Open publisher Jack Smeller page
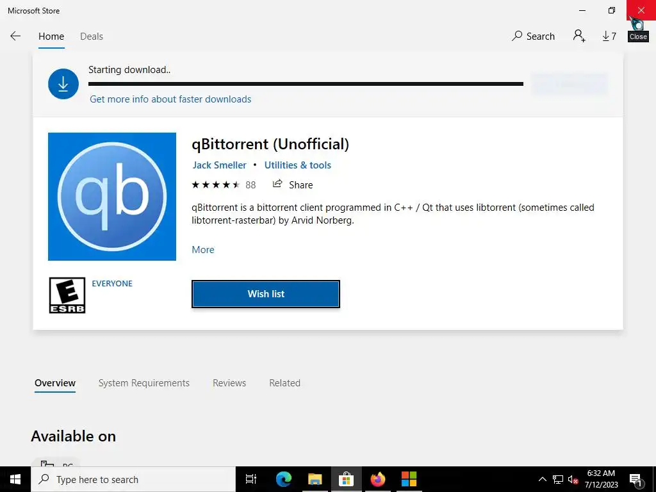Viewport: 656px width, 492px height. coord(219,165)
